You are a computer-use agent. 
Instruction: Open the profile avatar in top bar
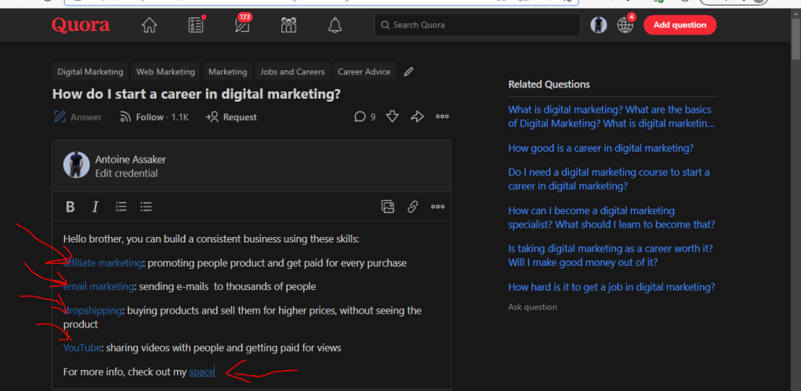[x=599, y=24]
